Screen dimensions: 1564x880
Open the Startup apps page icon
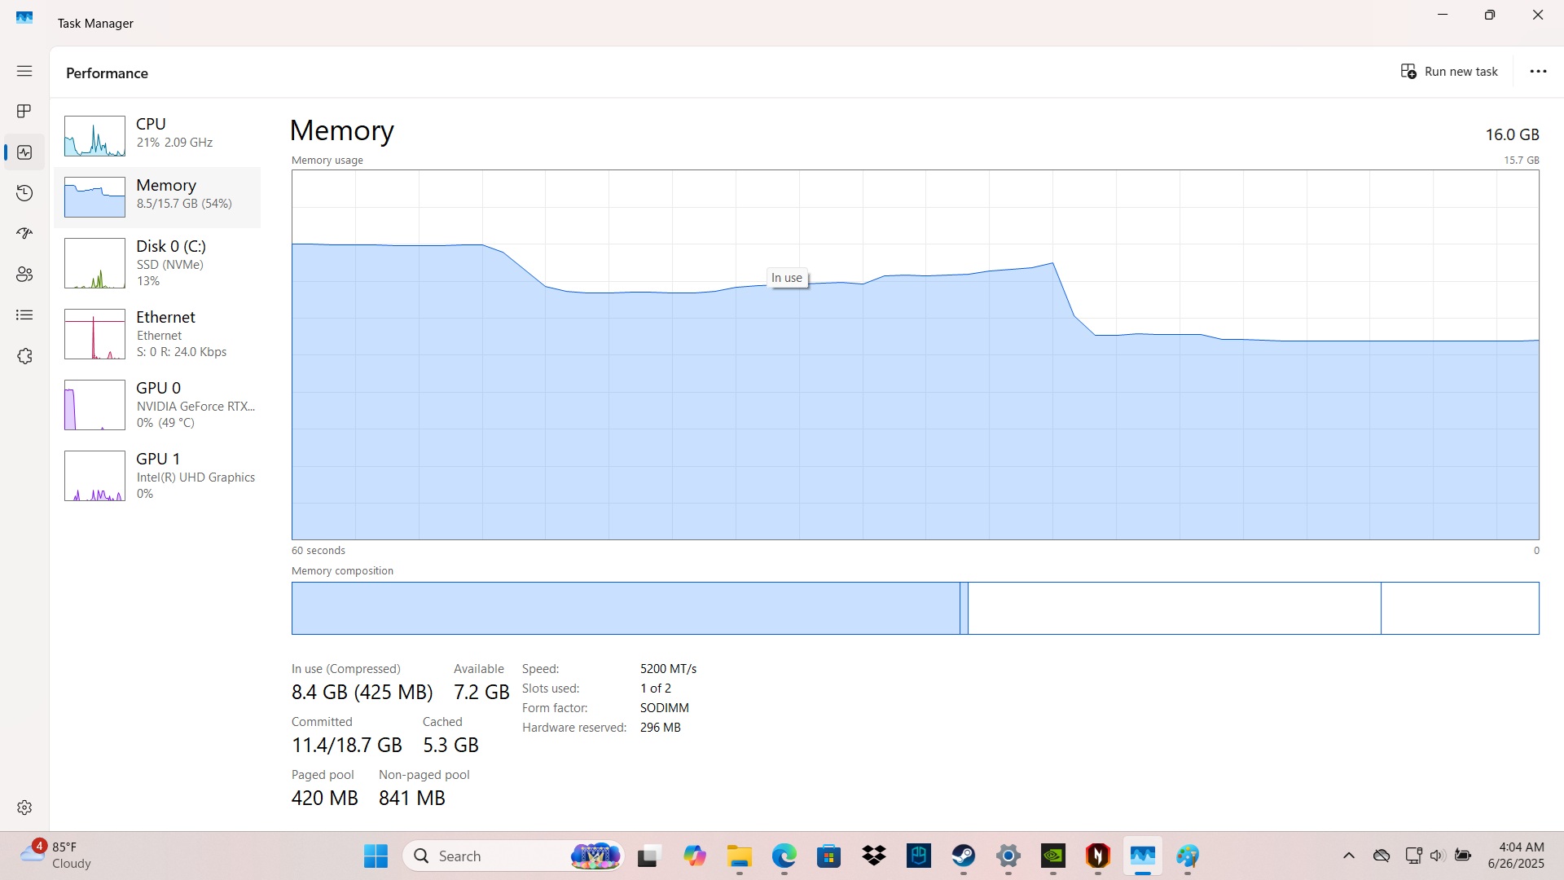click(x=24, y=234)
